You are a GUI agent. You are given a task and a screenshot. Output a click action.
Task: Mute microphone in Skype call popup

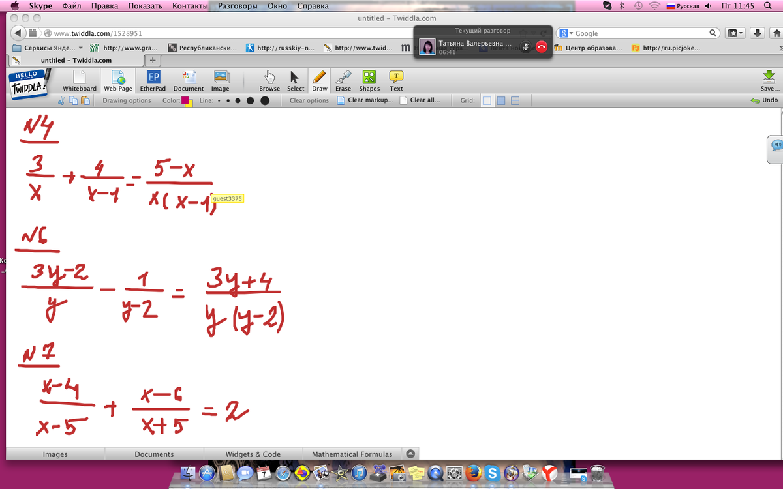(526, 47)
